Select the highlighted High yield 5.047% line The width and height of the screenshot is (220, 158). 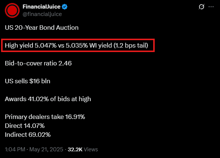point(76,45)
